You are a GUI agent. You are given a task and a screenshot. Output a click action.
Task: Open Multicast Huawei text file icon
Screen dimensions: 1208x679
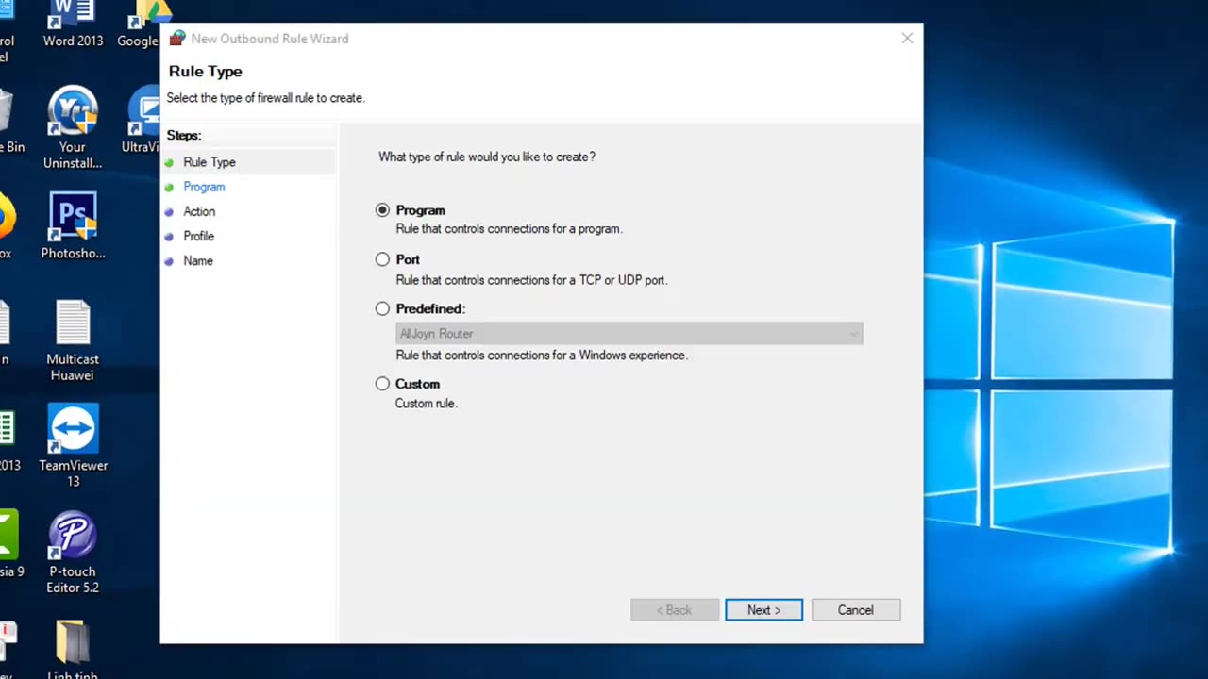(73, 341)
